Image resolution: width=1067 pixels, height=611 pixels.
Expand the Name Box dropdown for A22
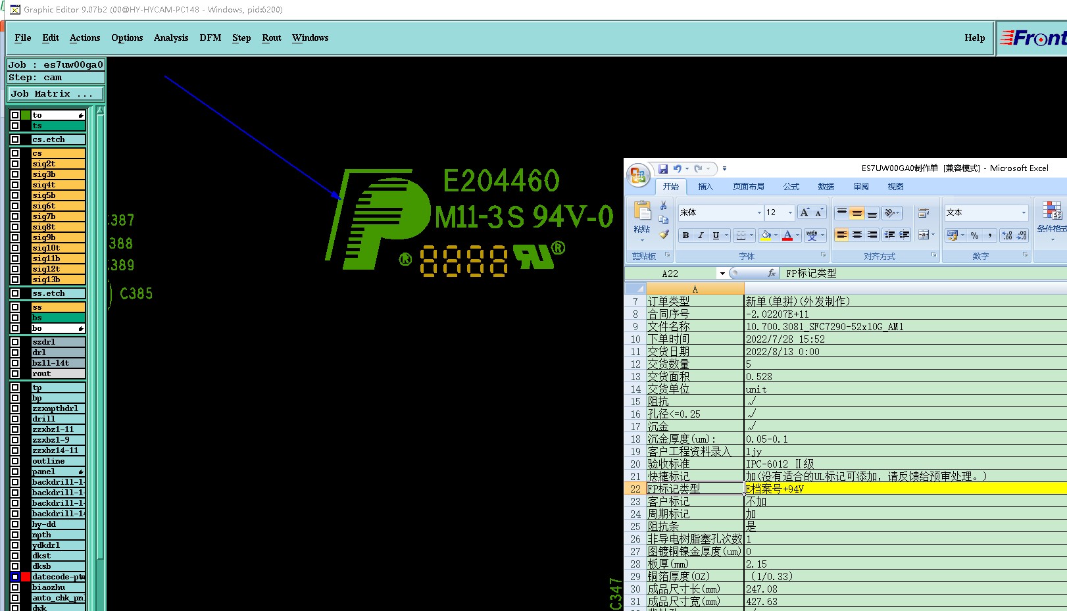pos(722,274)
